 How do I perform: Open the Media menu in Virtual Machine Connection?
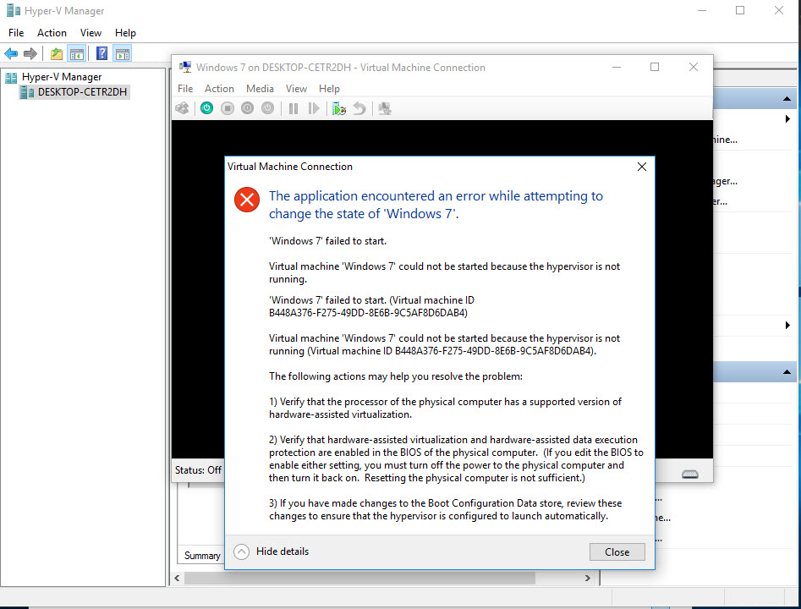(x=260, y=88)
